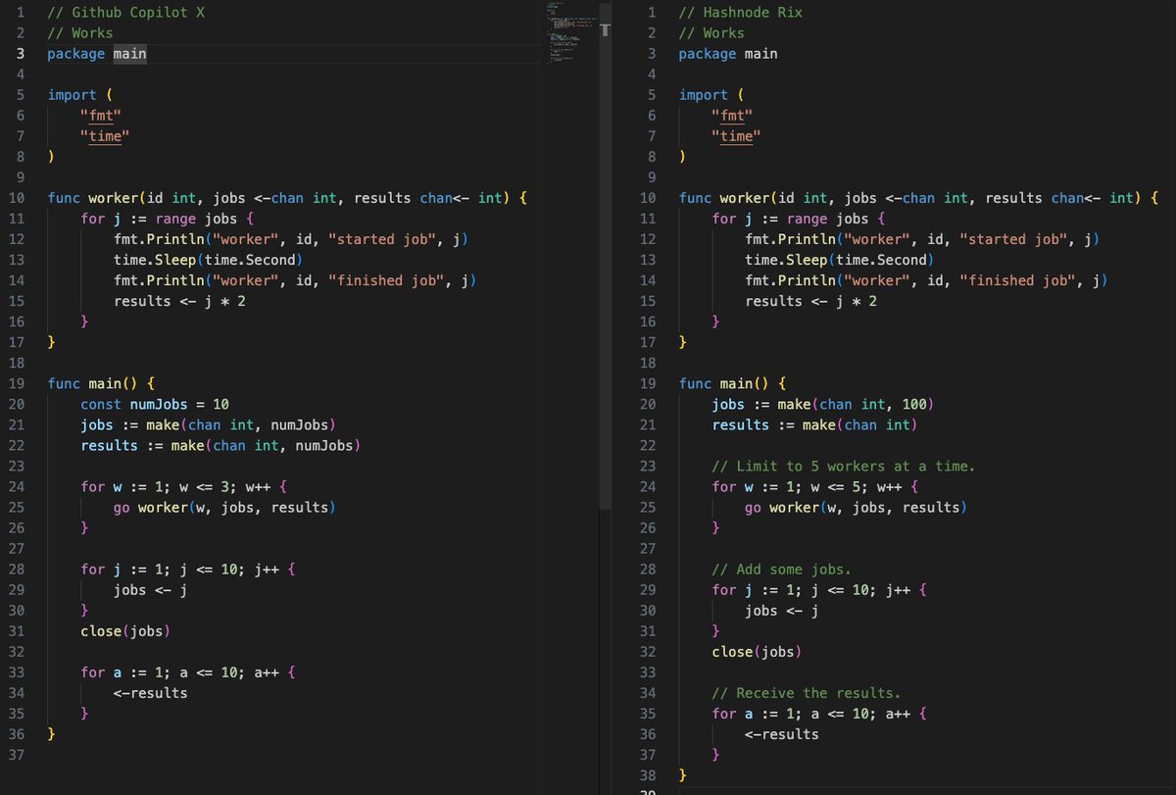
Task: Click the "// Hashnode Rix" comment
Action: pos(741,13)
